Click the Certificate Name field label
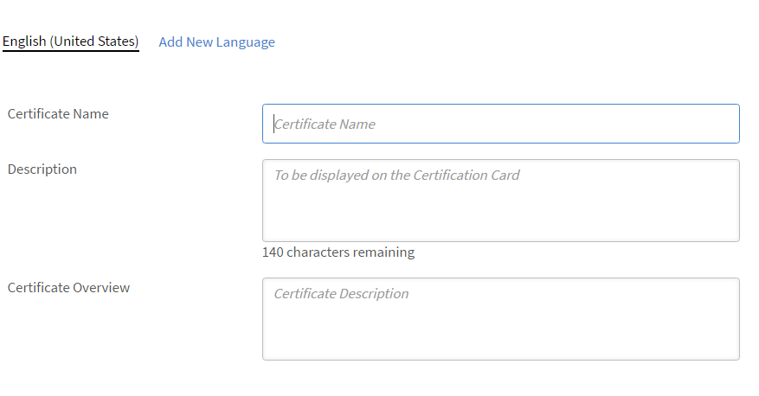The image size is (759, 396). pyautogui.click(x=58, y=113)
